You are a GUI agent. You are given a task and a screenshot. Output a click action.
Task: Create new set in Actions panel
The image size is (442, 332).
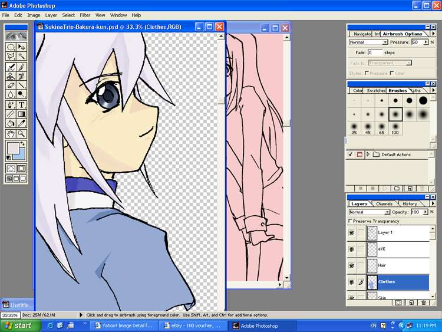coord(397,189)
